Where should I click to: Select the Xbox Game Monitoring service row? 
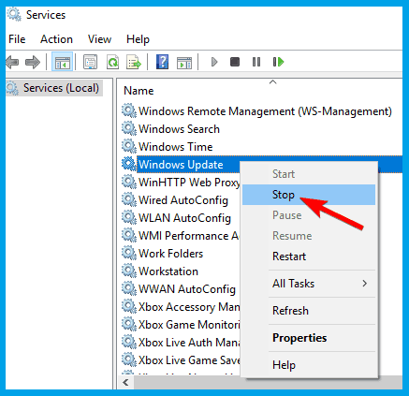coord(189,325)
